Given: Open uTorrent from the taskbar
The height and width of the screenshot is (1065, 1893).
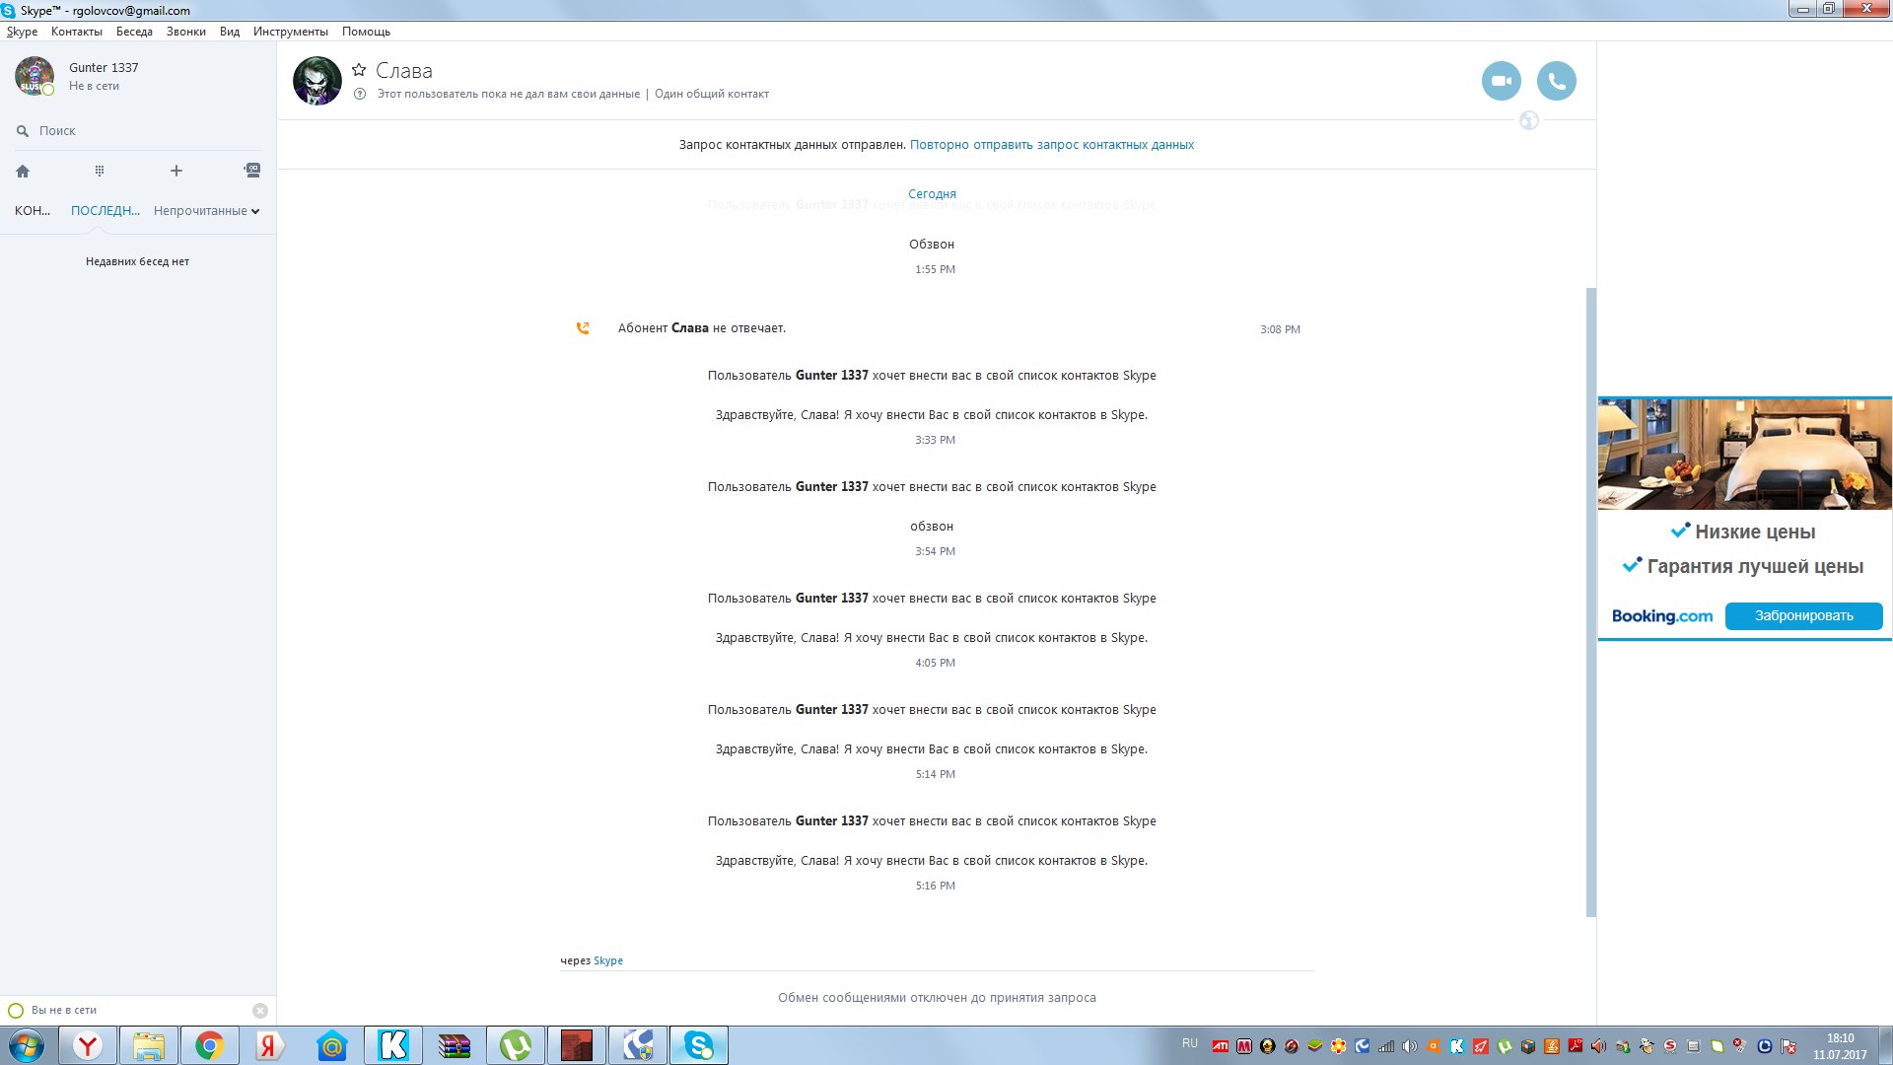Looking at the screenshot, I should click(515, 1045).
